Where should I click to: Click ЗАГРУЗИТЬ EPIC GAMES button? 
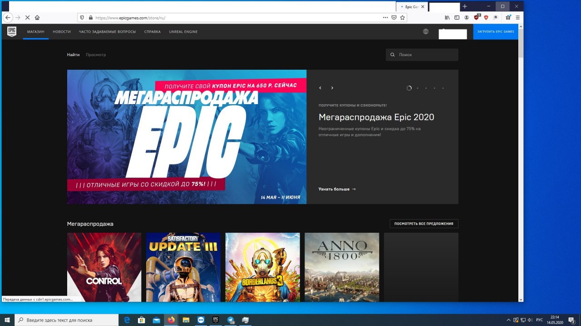click(496, 32)
